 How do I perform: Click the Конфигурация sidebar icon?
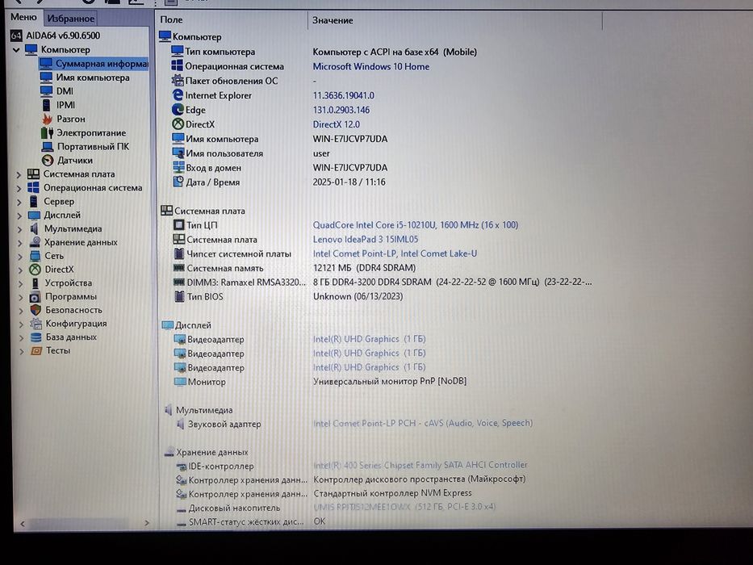36,324
